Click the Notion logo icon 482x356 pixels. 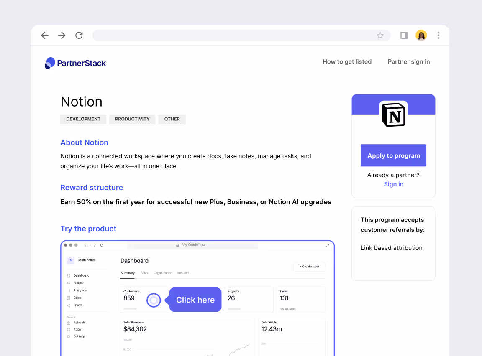coord(393,115)
